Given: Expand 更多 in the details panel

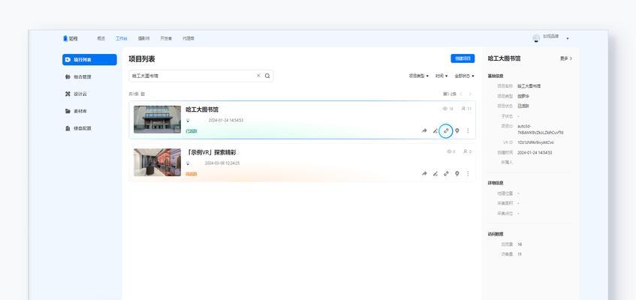Looking at the screenshot, I should 566,58.
